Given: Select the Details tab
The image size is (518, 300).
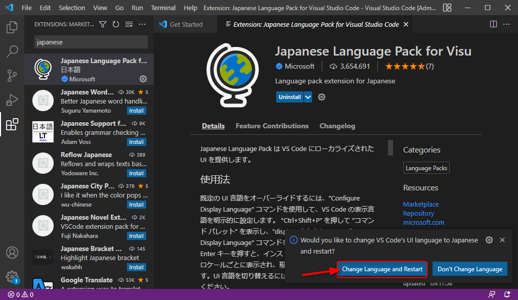Looking at the screenshot, I should click(x=213, y=126).
